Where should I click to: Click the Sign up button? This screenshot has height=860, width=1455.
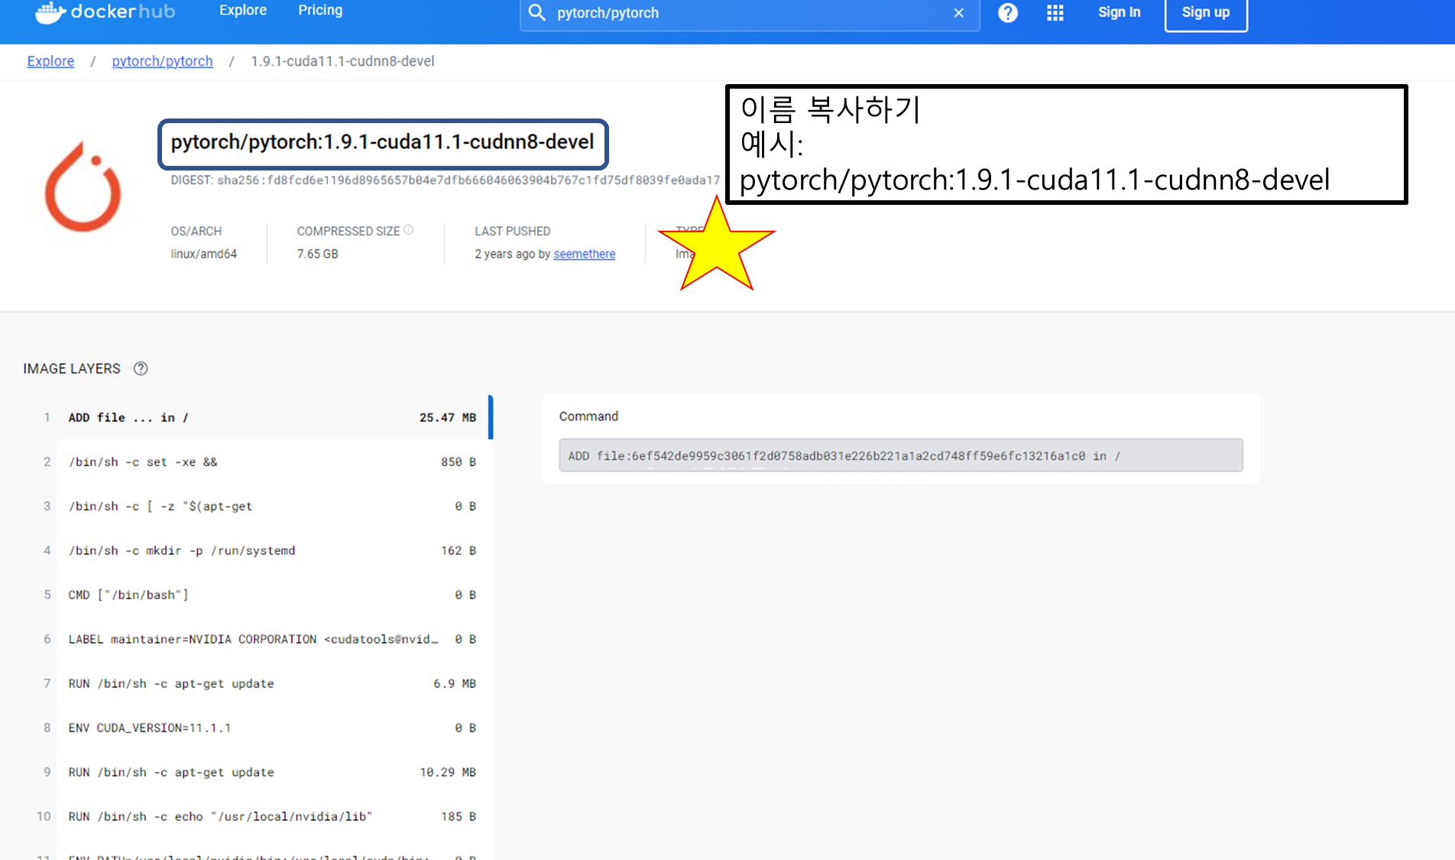pos(1206,12)
